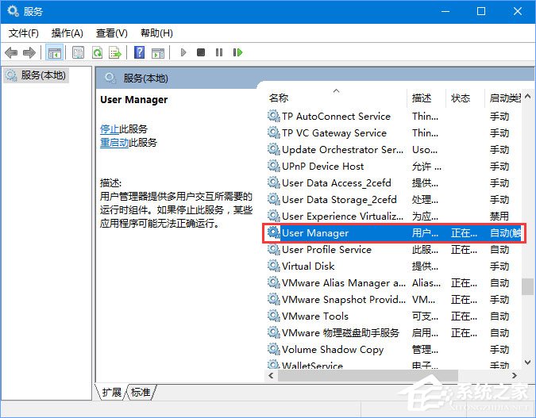Image resolution: width=536 pixels, height=418 pixels.
Task: Switch to the 标准 tab
Action: coord(141,392)
